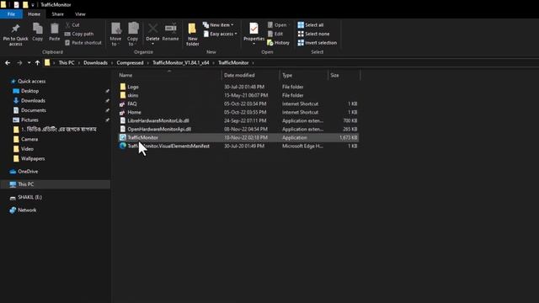Screen dimensions: 539x303
Task: Select This PC in navigation pane
Action: [x=26, y=184]
